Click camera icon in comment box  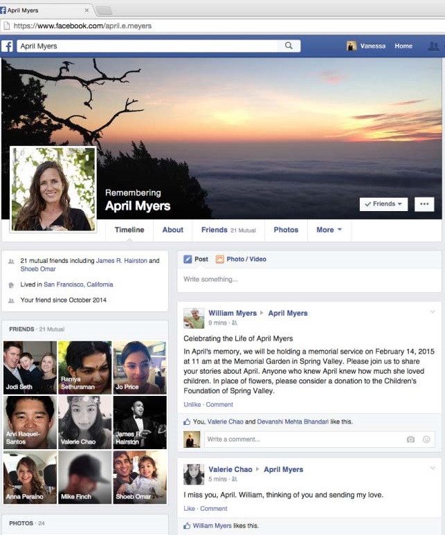410,439
